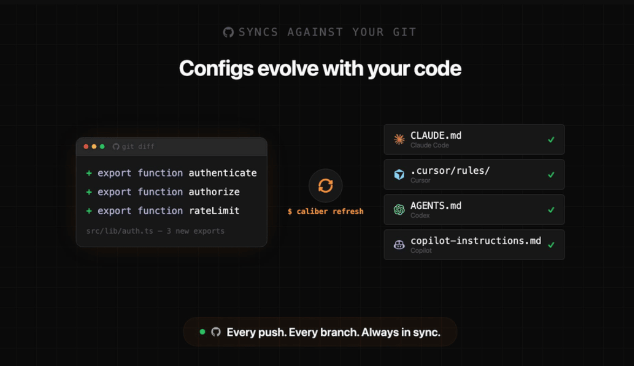This screenshot has width=634, height=366.
Task: Click the 'Copilot' subtitle label
Action: 421,251
